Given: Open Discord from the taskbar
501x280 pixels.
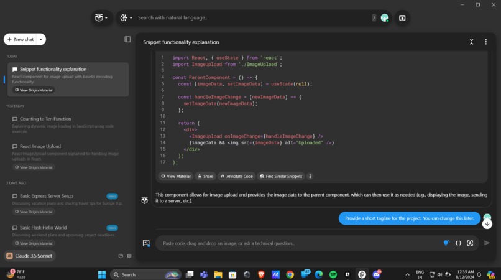Looking at the screenshot, I should coord(377,274).
